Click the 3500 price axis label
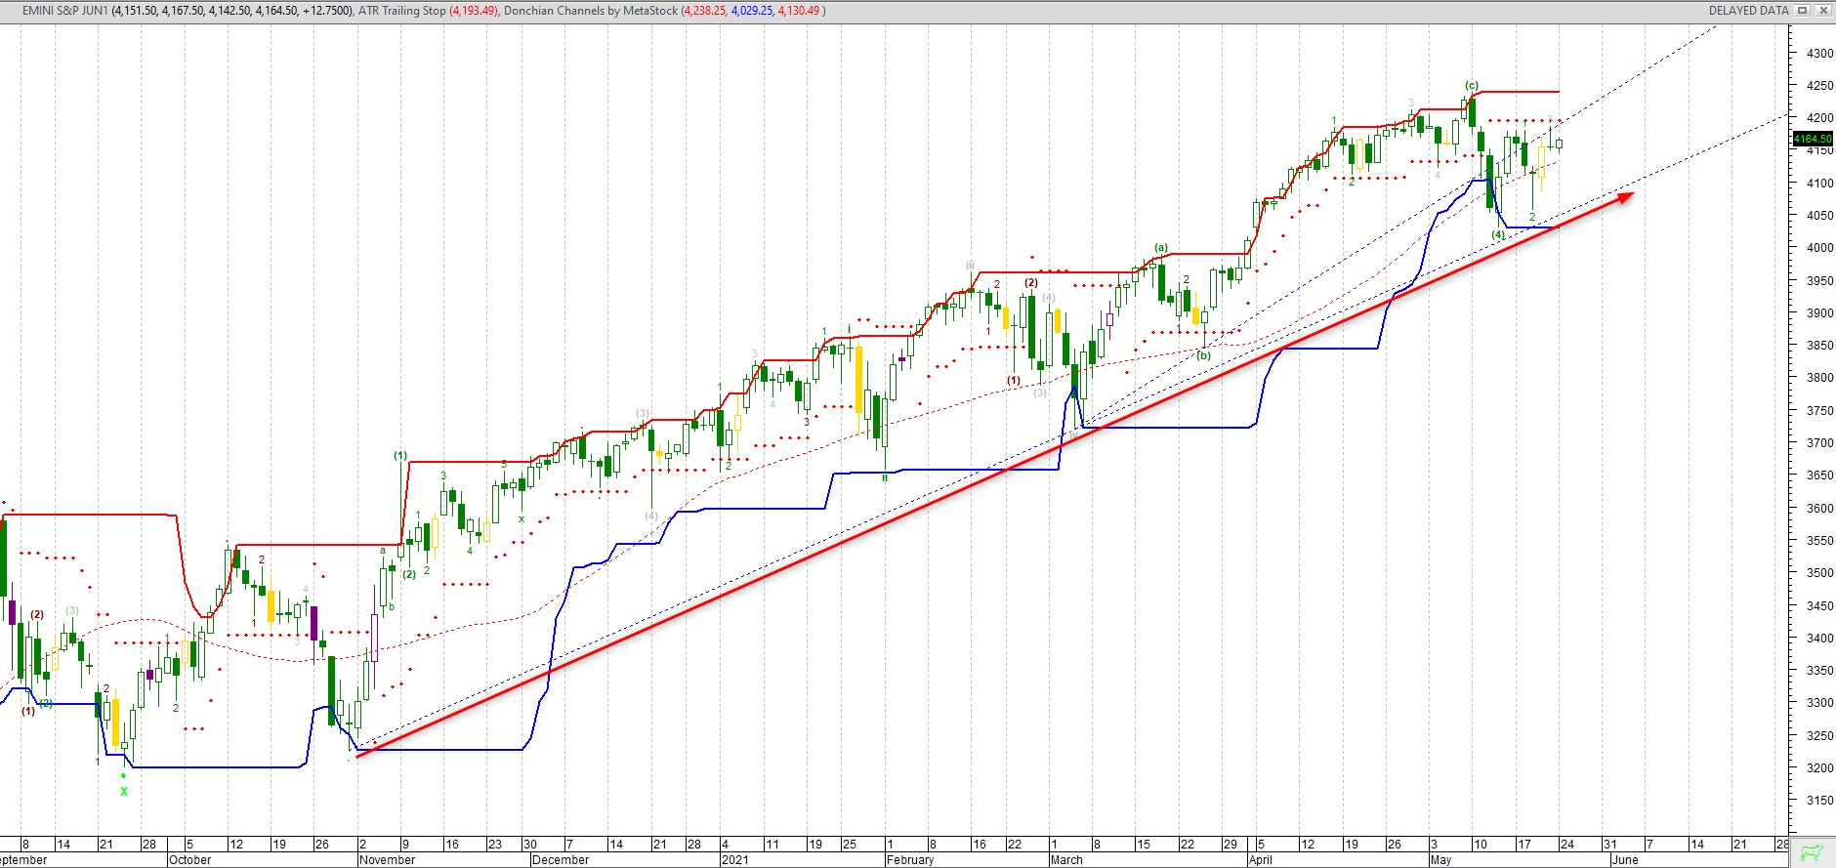 pos(1819,573)
